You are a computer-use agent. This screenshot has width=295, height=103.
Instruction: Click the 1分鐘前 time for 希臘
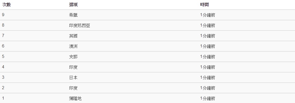point(207,15)
